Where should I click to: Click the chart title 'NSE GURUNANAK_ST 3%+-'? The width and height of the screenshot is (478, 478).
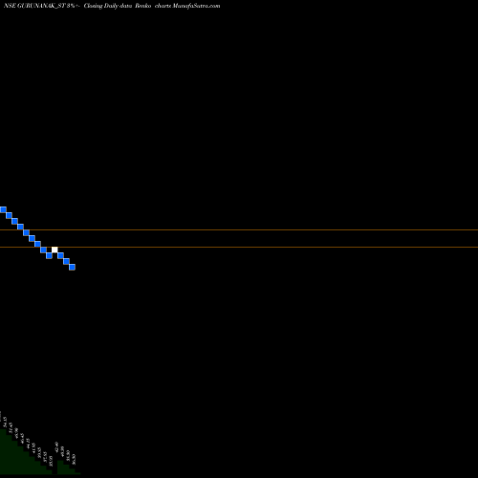pos(41,6)
